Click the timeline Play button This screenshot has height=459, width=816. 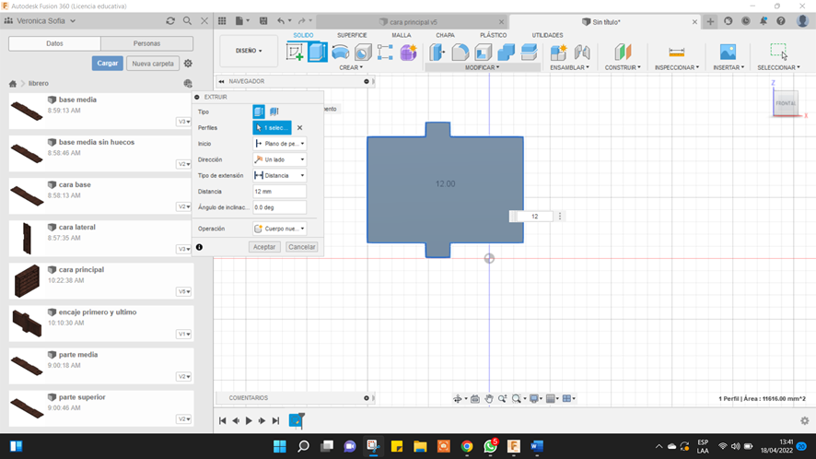point(249,421)
